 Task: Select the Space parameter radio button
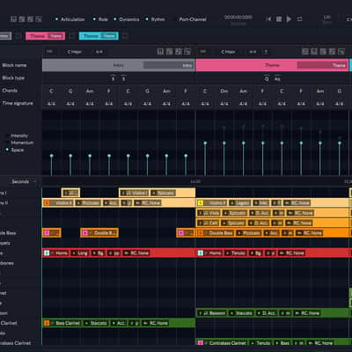pyautogui.click(x=7, y=150)
